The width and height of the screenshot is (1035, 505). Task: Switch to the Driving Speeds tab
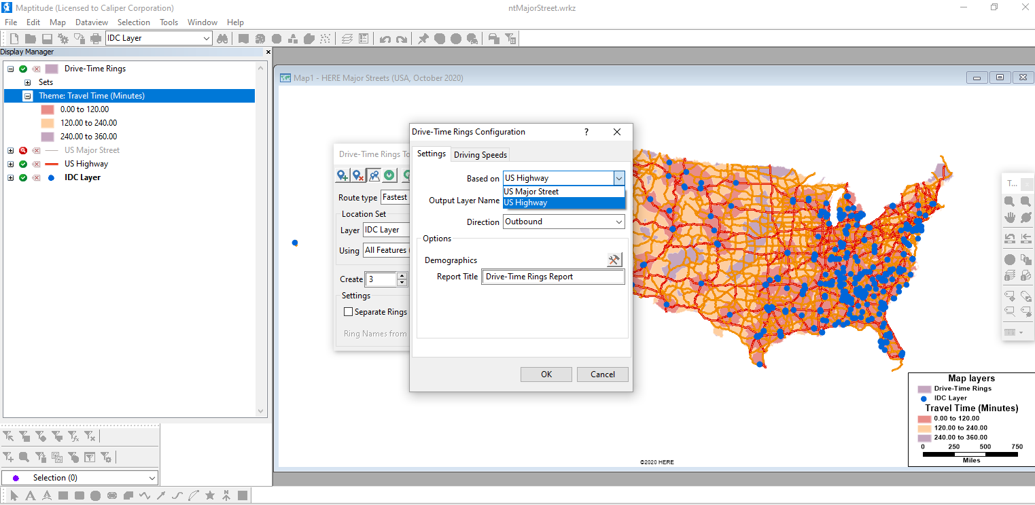pos(480,154)
